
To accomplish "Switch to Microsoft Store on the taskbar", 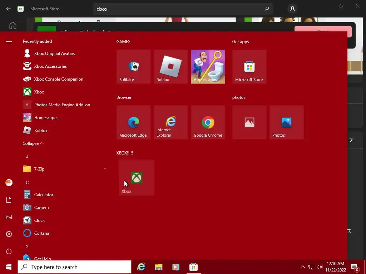I will pos(193,267).
